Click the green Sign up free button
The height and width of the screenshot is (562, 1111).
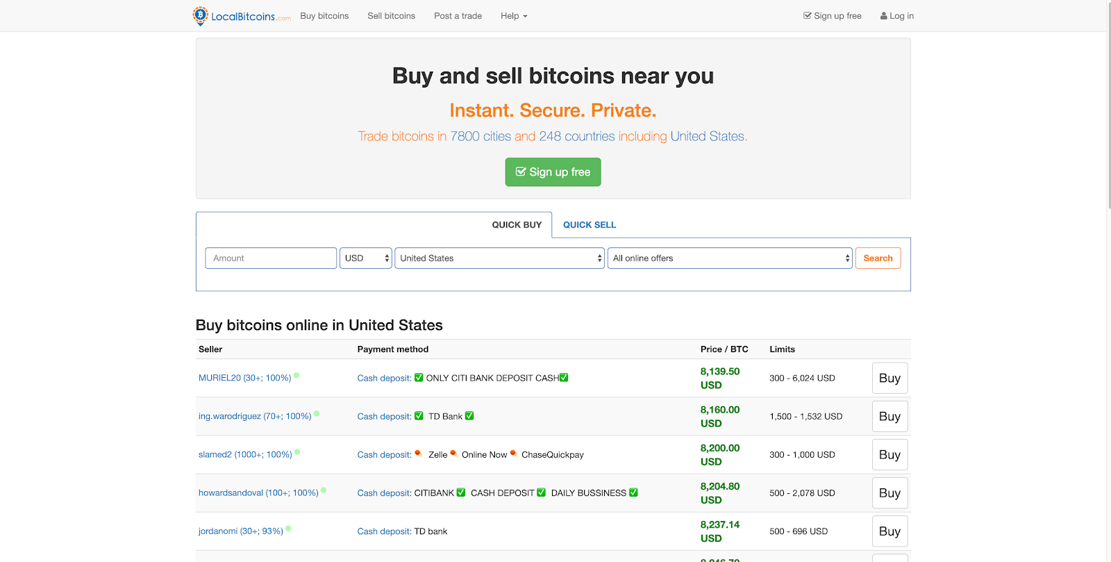553,172
